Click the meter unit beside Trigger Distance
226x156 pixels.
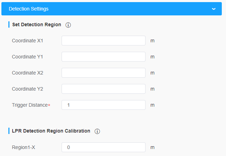pyautogui.click(x=153, y=105)
